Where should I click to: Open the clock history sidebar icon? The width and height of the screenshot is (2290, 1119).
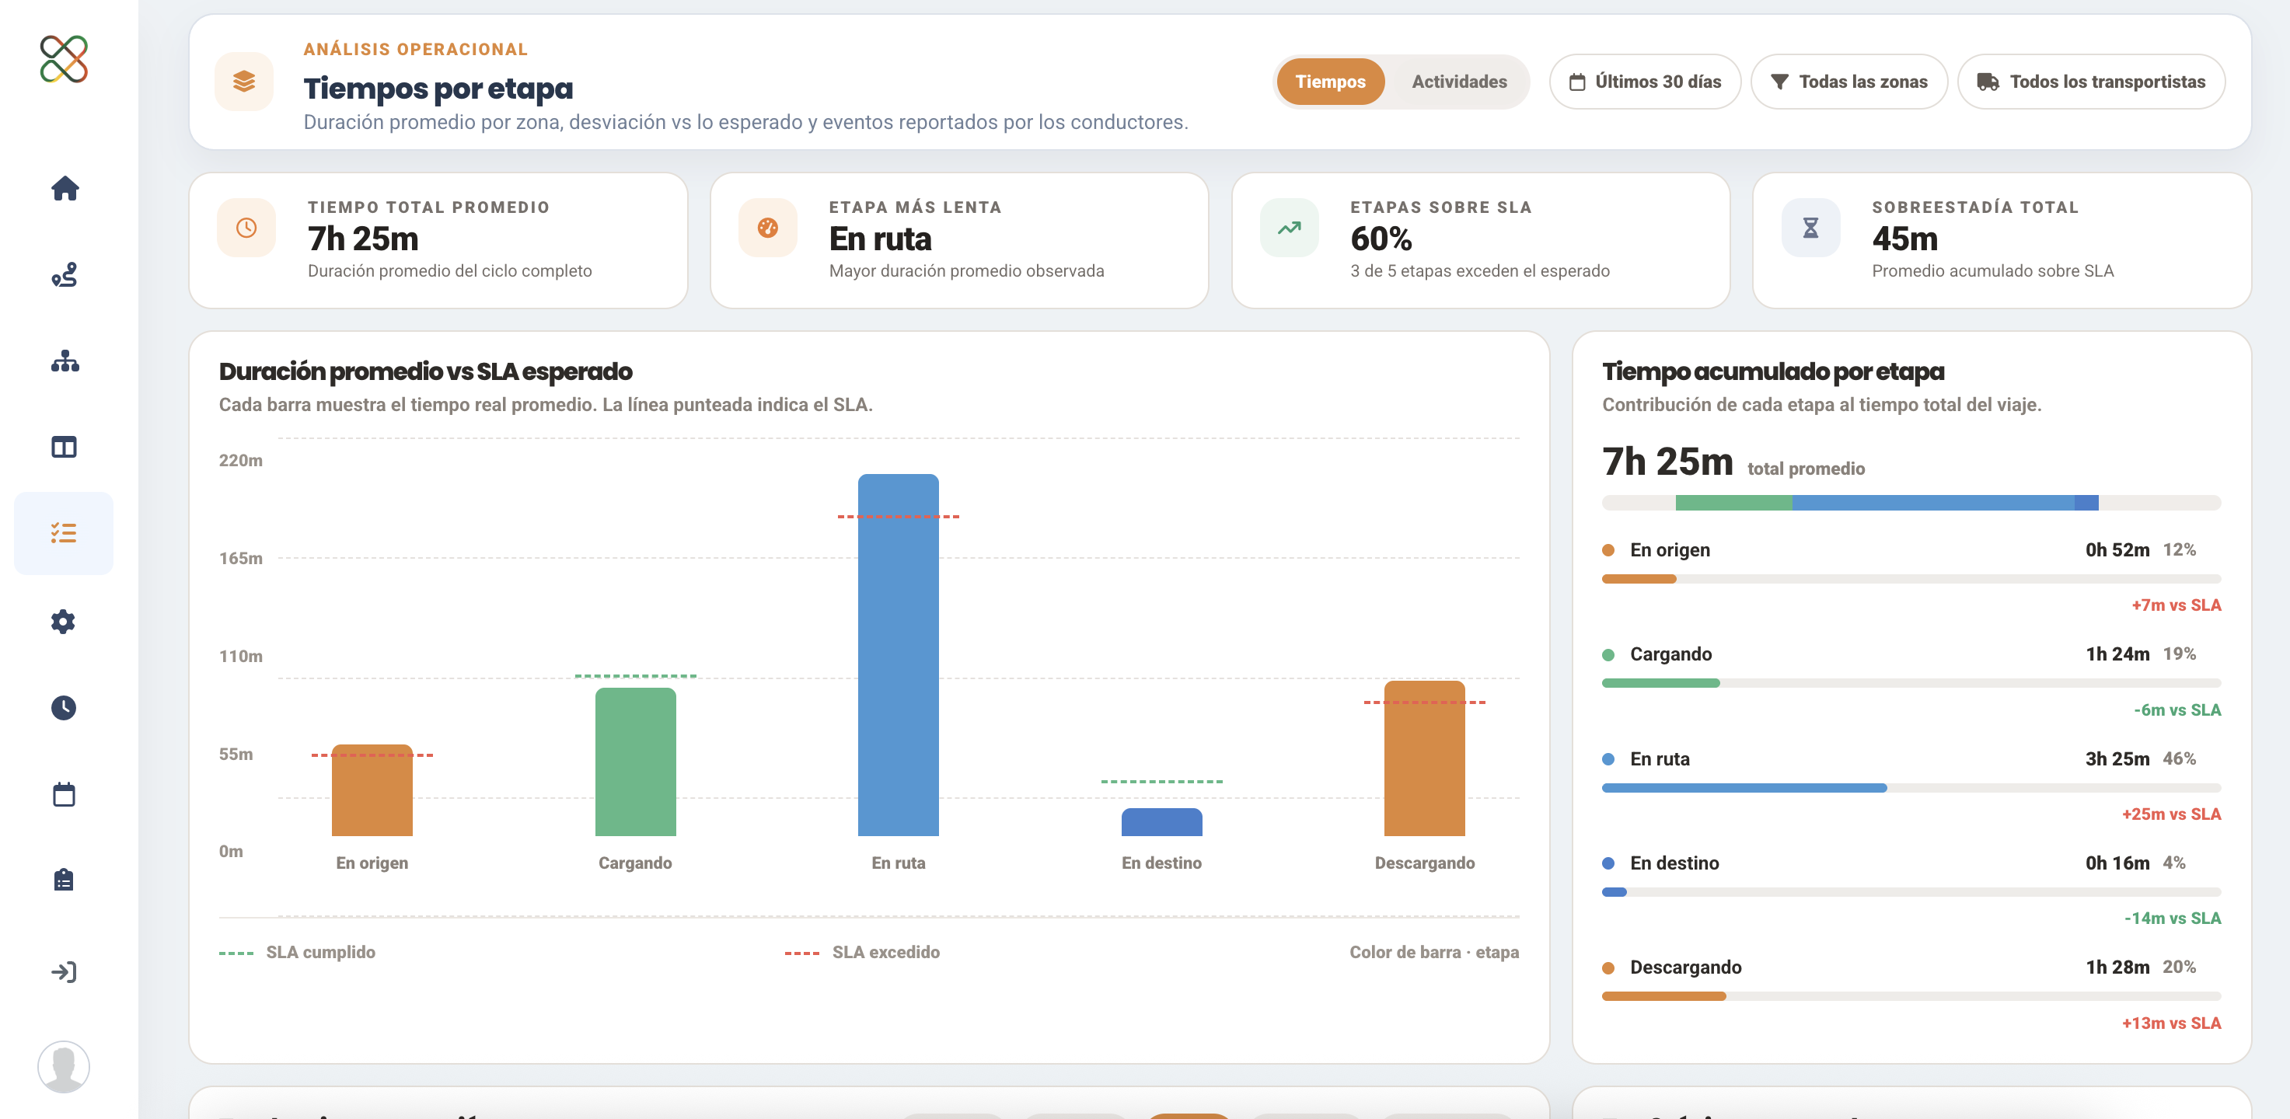63,707
